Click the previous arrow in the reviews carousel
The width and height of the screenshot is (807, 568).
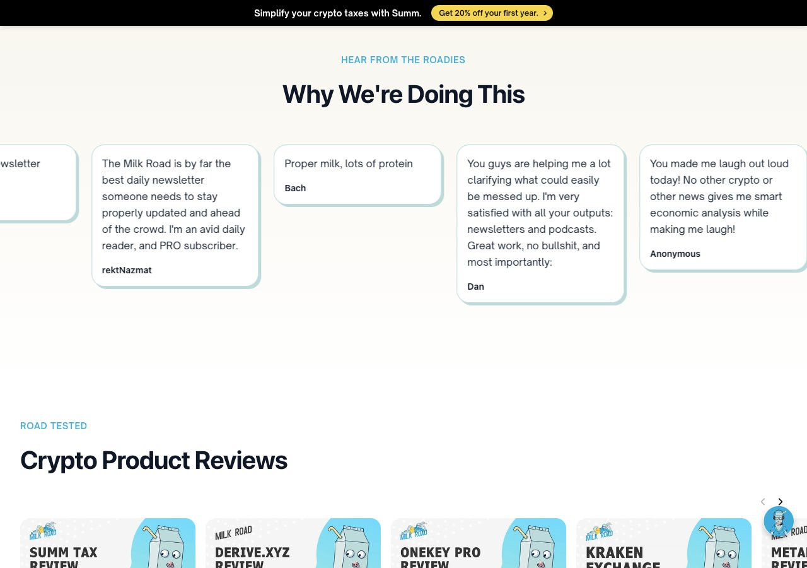click(762, 502)
